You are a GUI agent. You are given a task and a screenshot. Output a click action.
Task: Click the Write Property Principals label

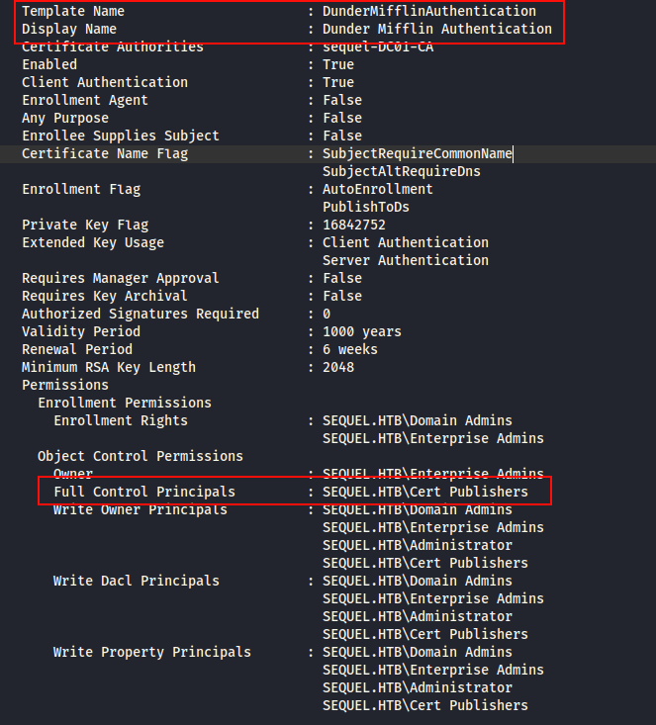[152, 652]
